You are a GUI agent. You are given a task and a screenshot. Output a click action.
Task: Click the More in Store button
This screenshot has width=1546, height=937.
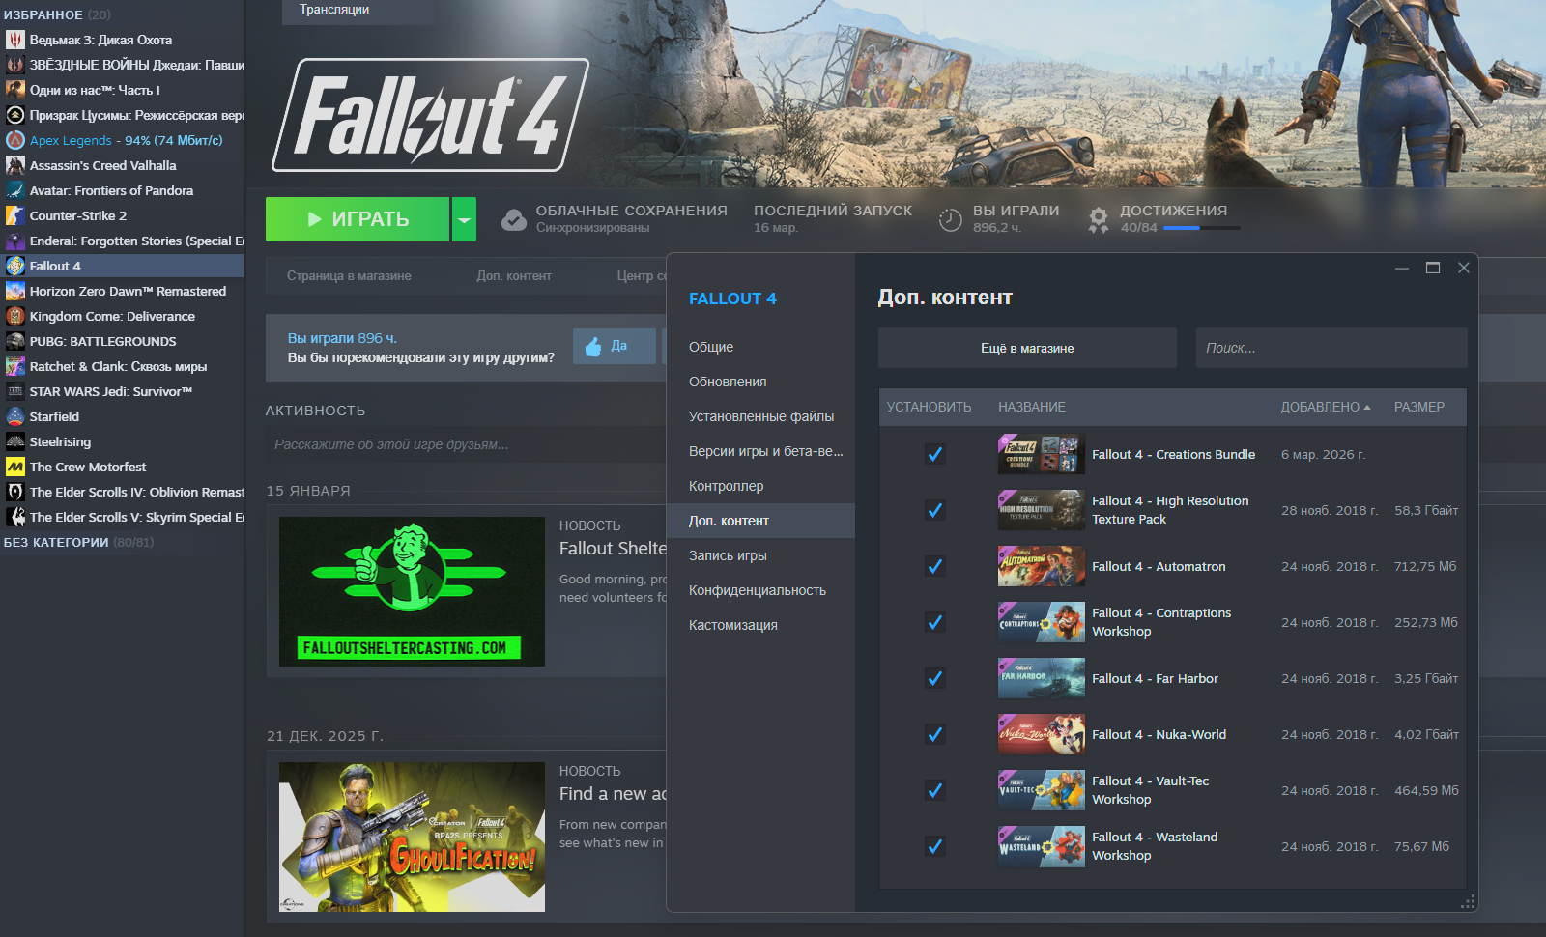[1027, 348]
